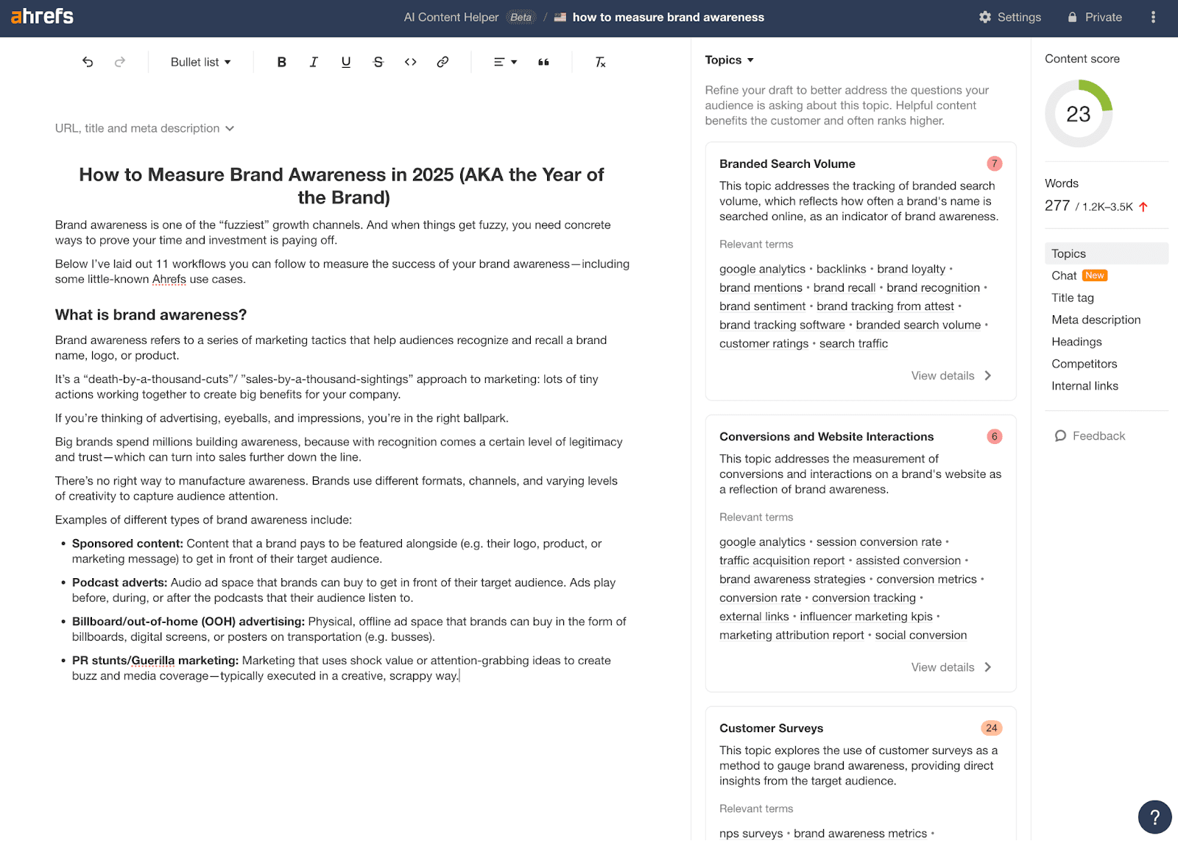Open the Topics filter dropdown
Viewport: 1178px width, 841px height.
click(x=729, y=60)
